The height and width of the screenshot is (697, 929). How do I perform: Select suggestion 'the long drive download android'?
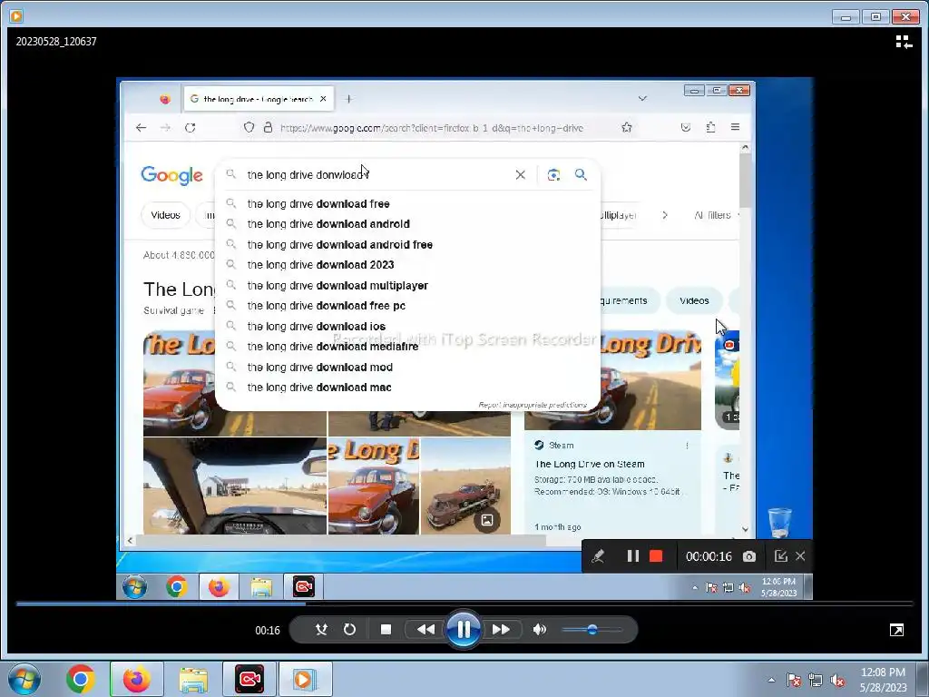coord(407,224)
